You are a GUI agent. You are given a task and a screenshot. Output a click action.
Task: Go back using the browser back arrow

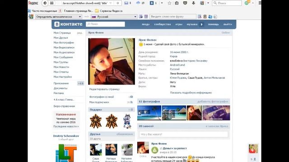tap(45, 3)
